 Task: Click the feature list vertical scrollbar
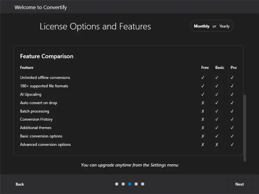(x=244, y=128)
